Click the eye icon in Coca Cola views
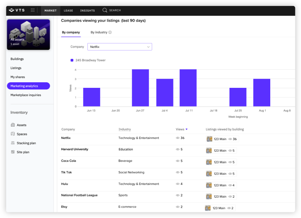301x218 pixels. [x=178, y=161]
